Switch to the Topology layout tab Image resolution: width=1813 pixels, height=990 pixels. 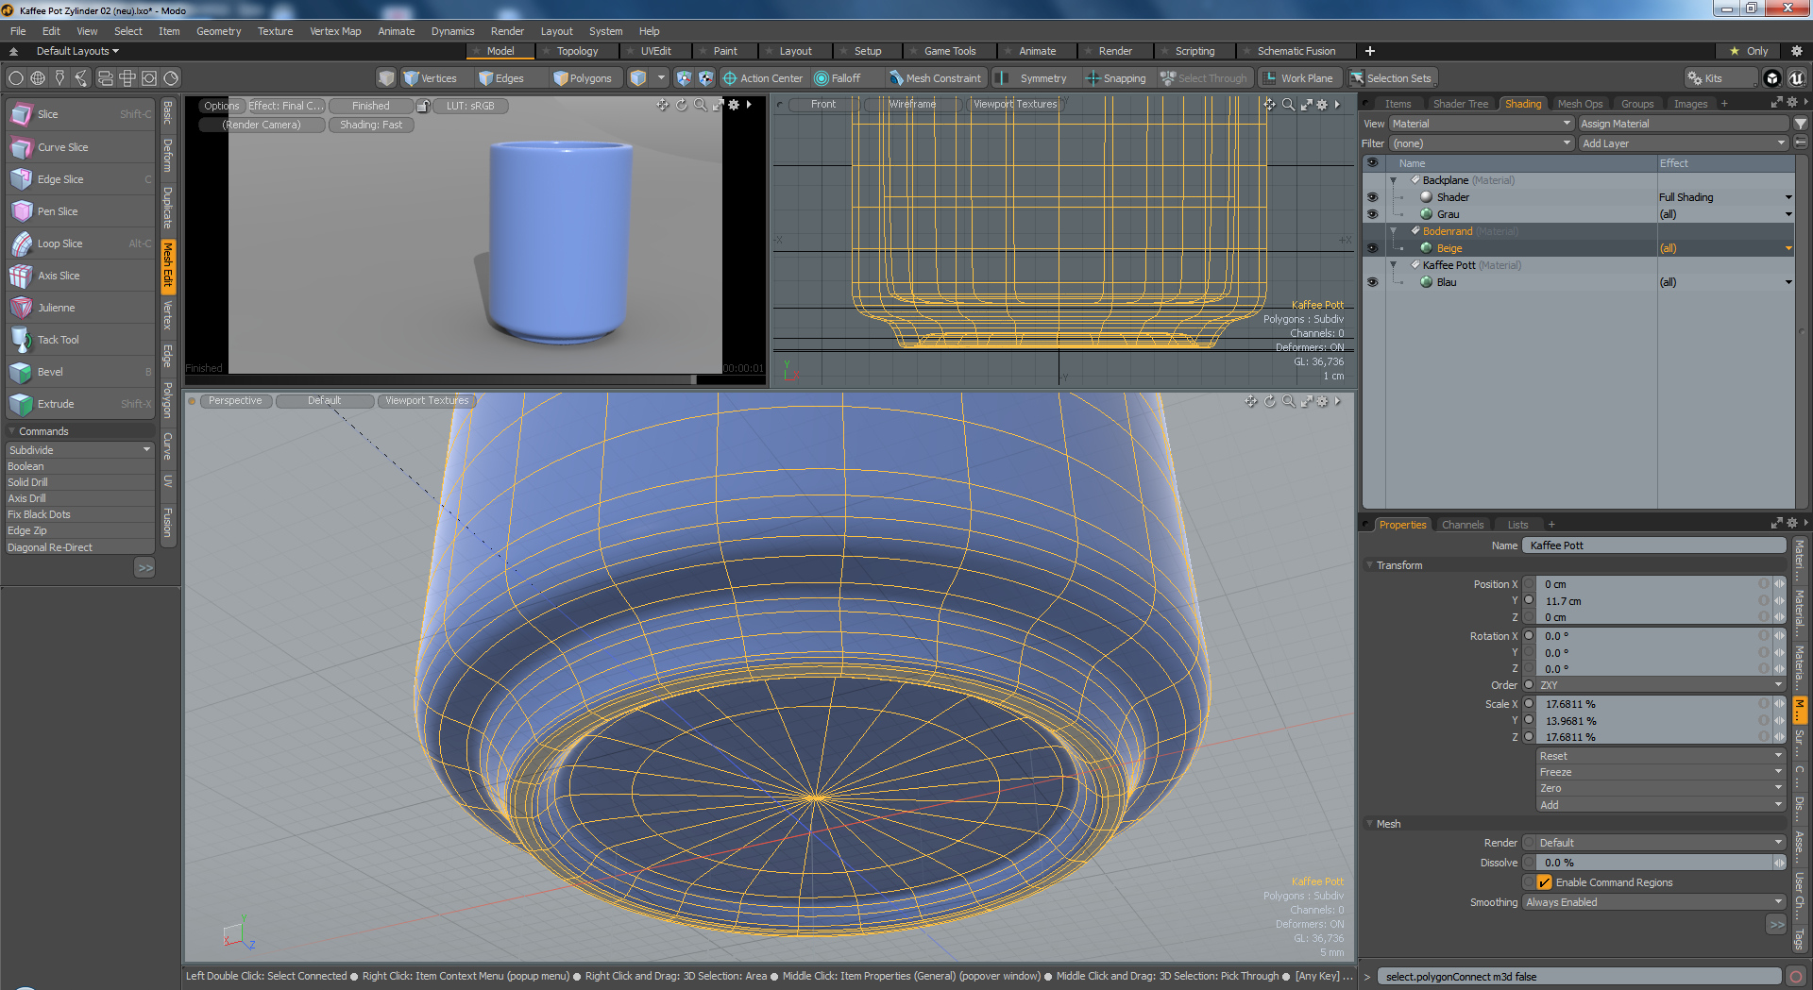point(576,51)
